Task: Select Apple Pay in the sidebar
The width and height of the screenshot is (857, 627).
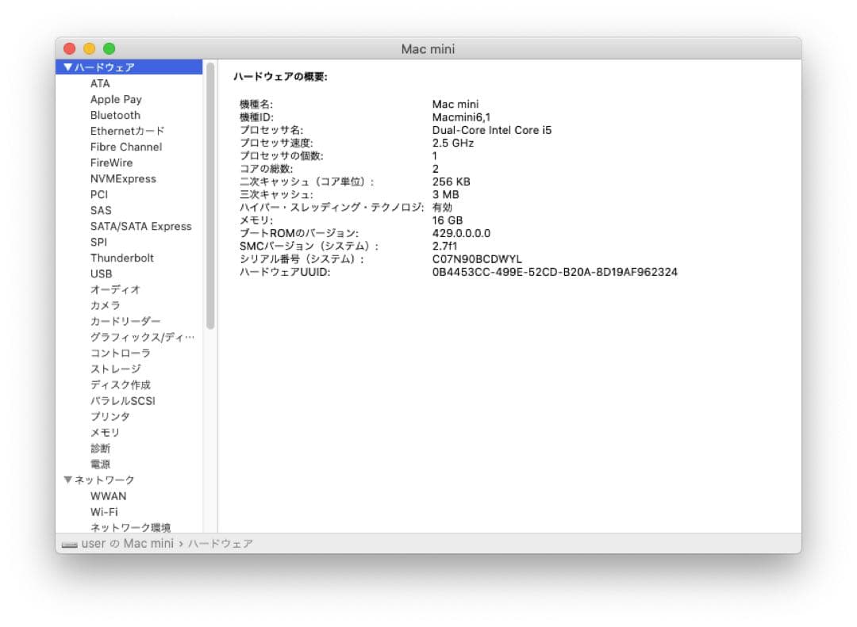Action: tap(116, 99)
